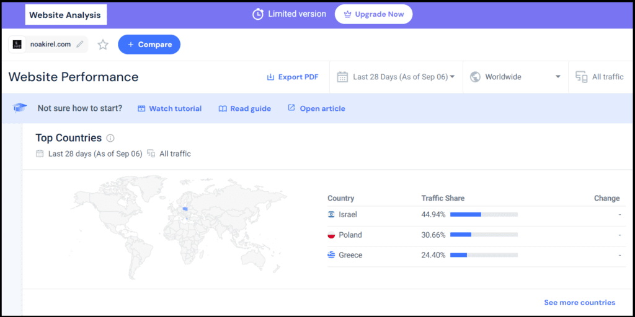Click the globe icon next to Worldwide

pyautogui.click(x=475, y=77)
